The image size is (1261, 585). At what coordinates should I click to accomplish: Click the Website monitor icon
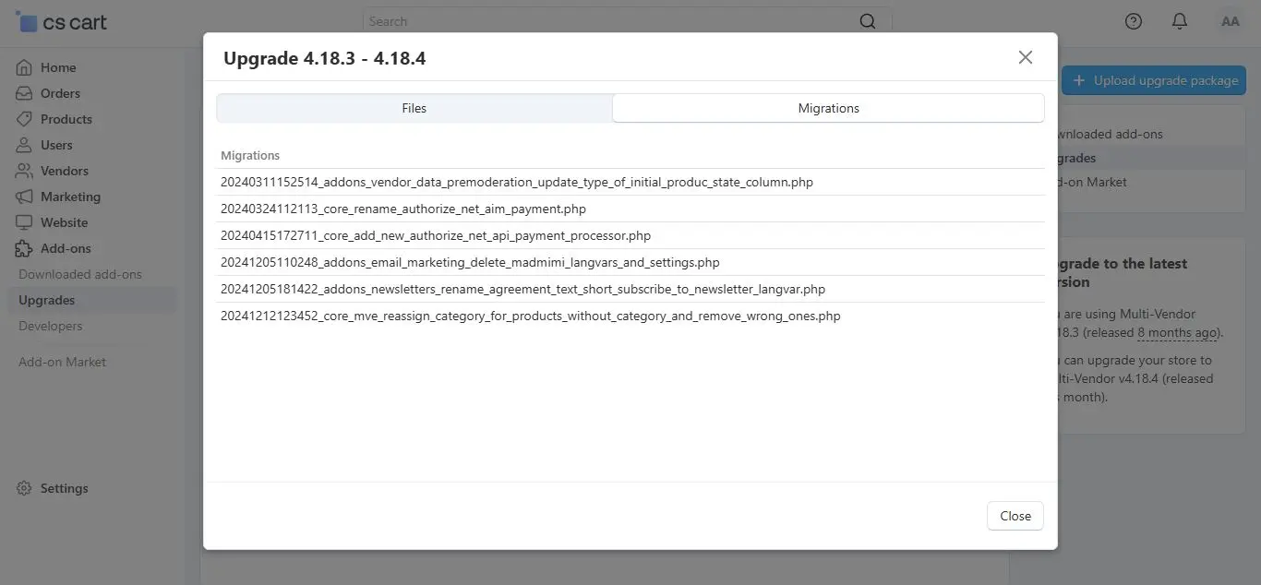click(x=24, y=222)
